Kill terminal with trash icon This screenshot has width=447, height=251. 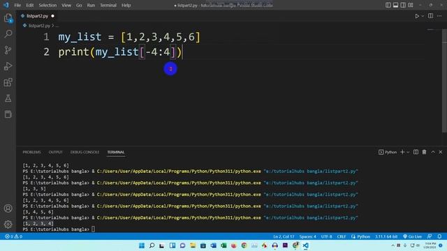click(x=424, y=152)
